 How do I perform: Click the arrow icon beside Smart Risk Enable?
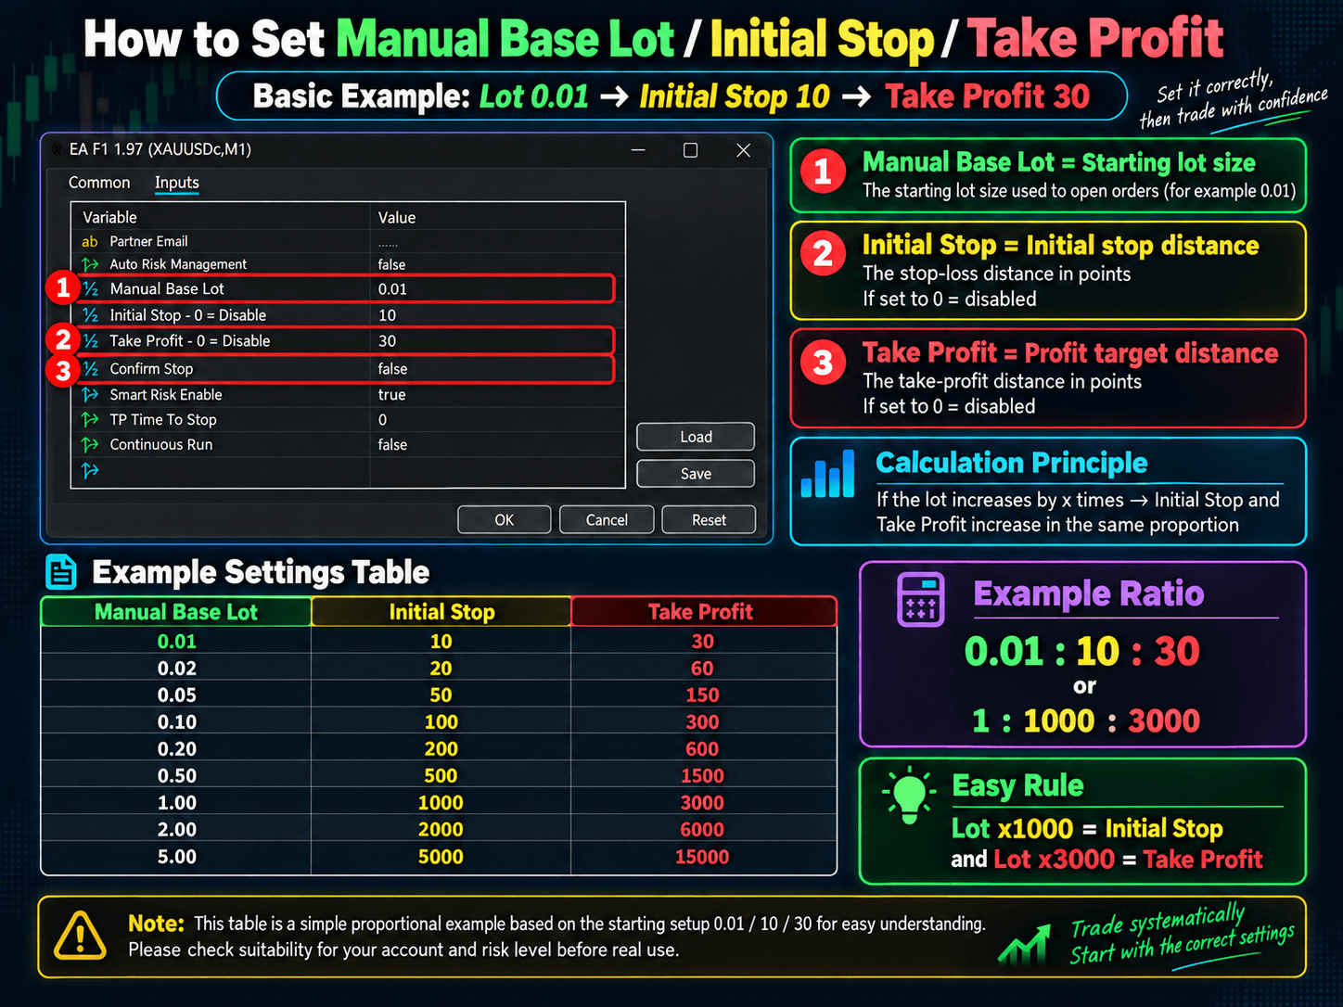coord(90,395)
